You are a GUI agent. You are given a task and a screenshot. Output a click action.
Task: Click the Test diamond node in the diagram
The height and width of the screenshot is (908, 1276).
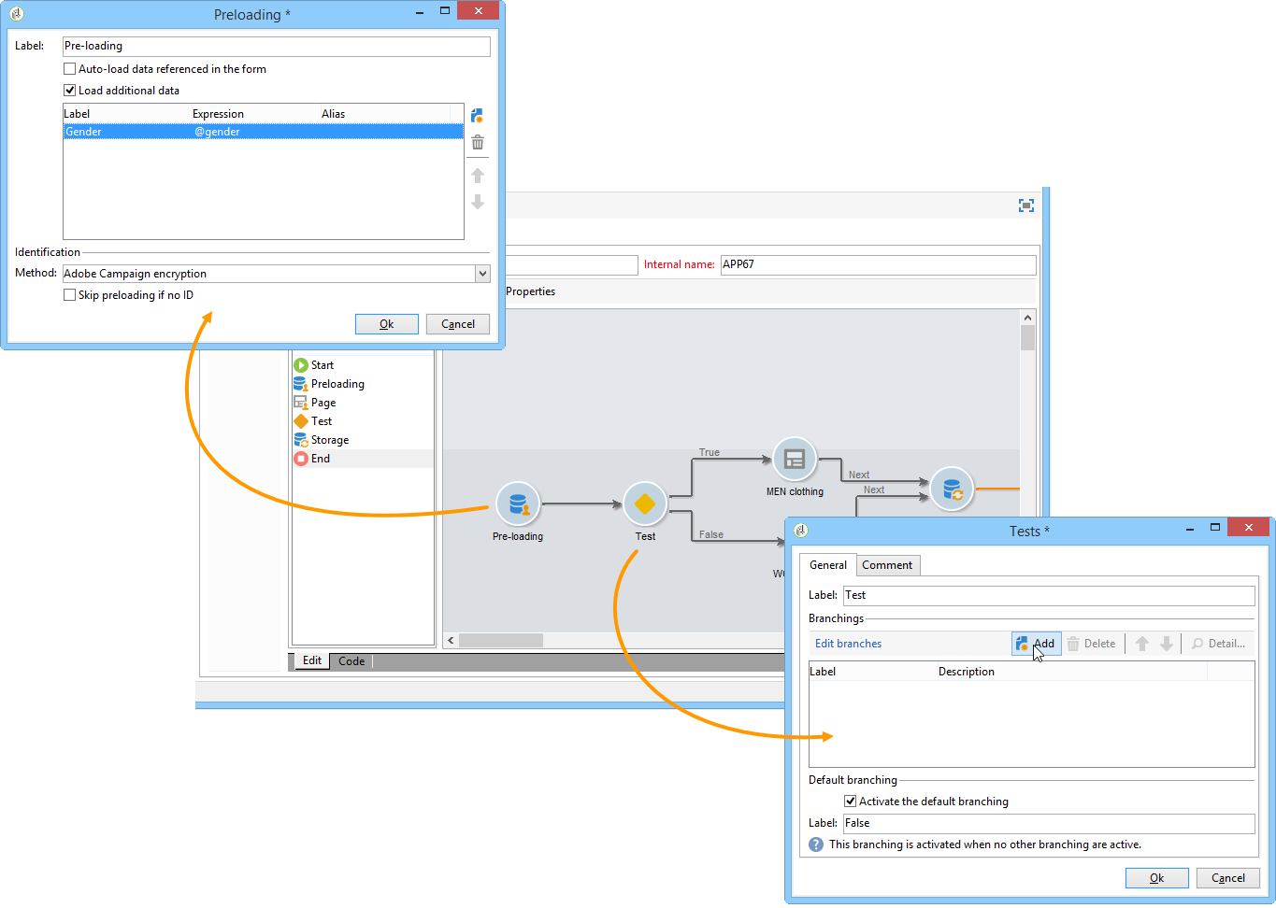645,504
